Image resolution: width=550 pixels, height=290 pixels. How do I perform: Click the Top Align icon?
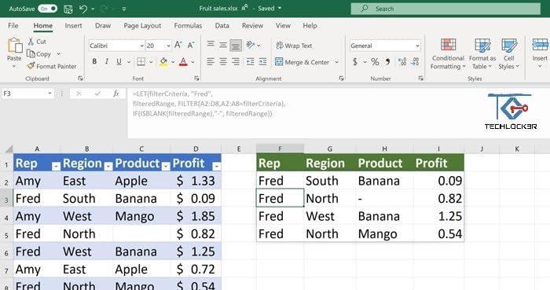pyautogui.click(x=211, y=44)
